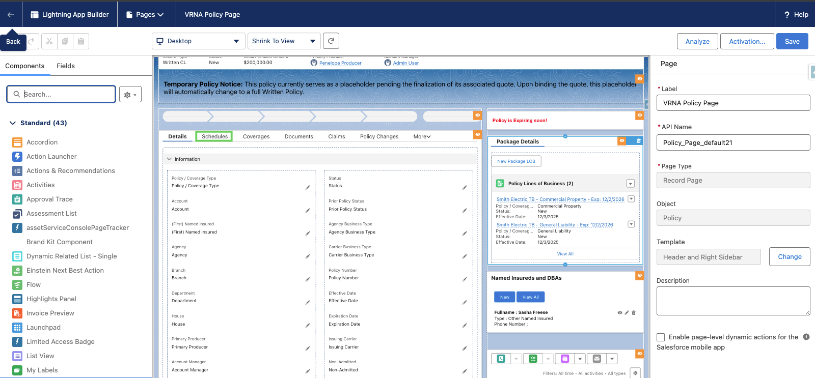Viewport: 815px width, 378px height.
Task: Click the Accordion component icon
Action: click(17, 142)
